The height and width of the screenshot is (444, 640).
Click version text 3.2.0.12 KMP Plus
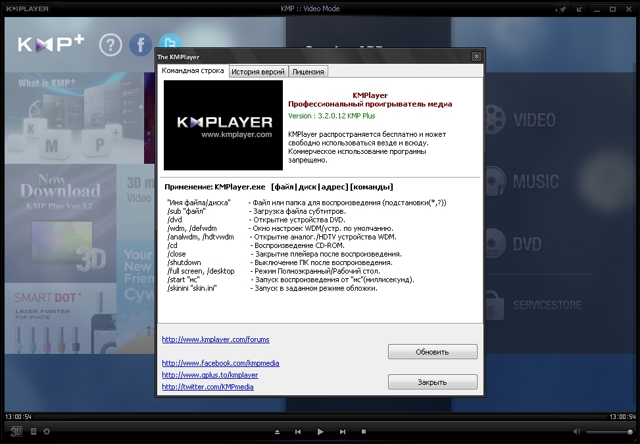pyautogui.click(x=332, y=116)
